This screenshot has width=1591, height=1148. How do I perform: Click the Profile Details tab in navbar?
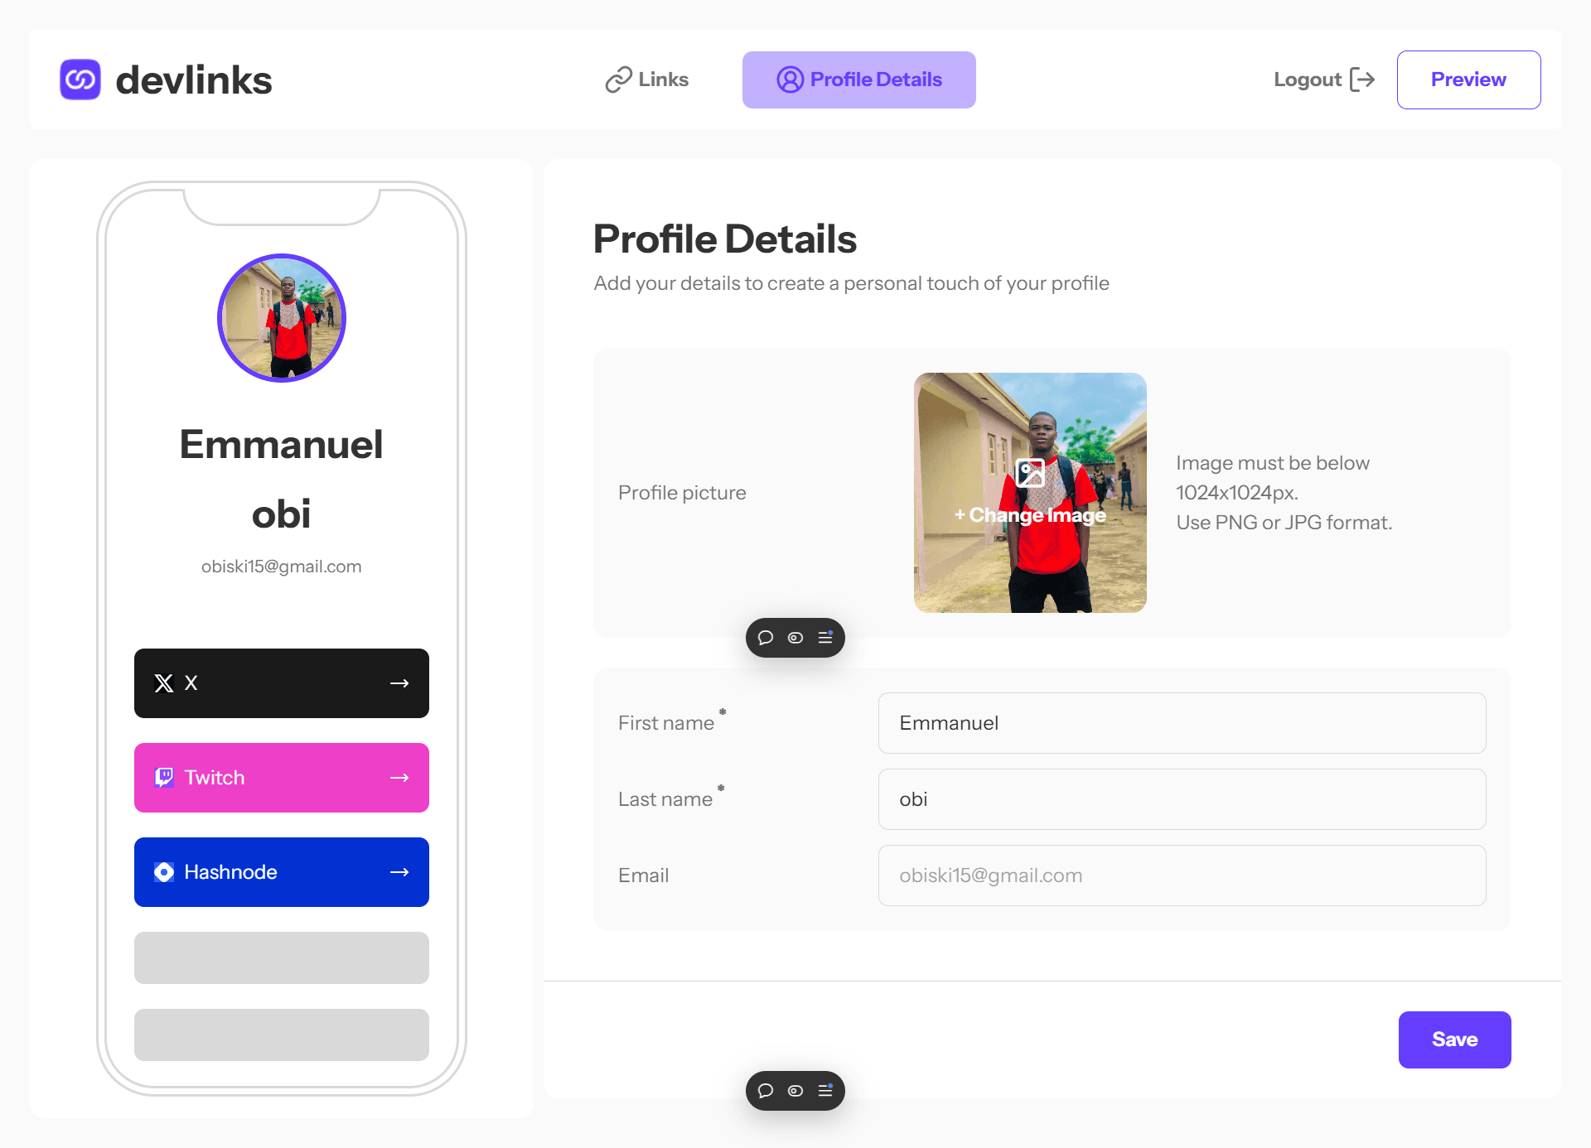coord(860,79)
